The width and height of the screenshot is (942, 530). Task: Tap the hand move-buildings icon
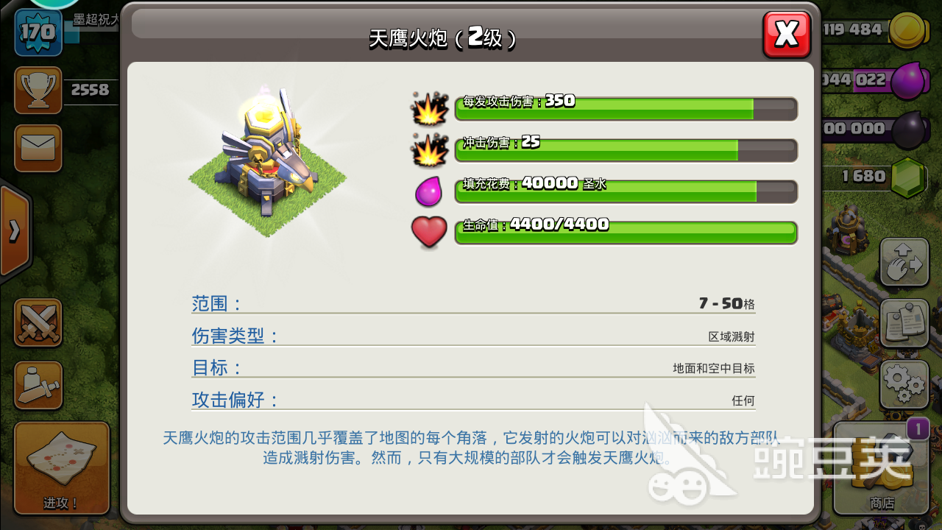tap(904, 262)
